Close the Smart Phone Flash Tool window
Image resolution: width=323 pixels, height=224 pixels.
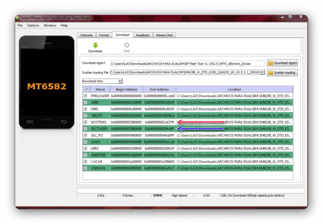(x=301, y=17)
